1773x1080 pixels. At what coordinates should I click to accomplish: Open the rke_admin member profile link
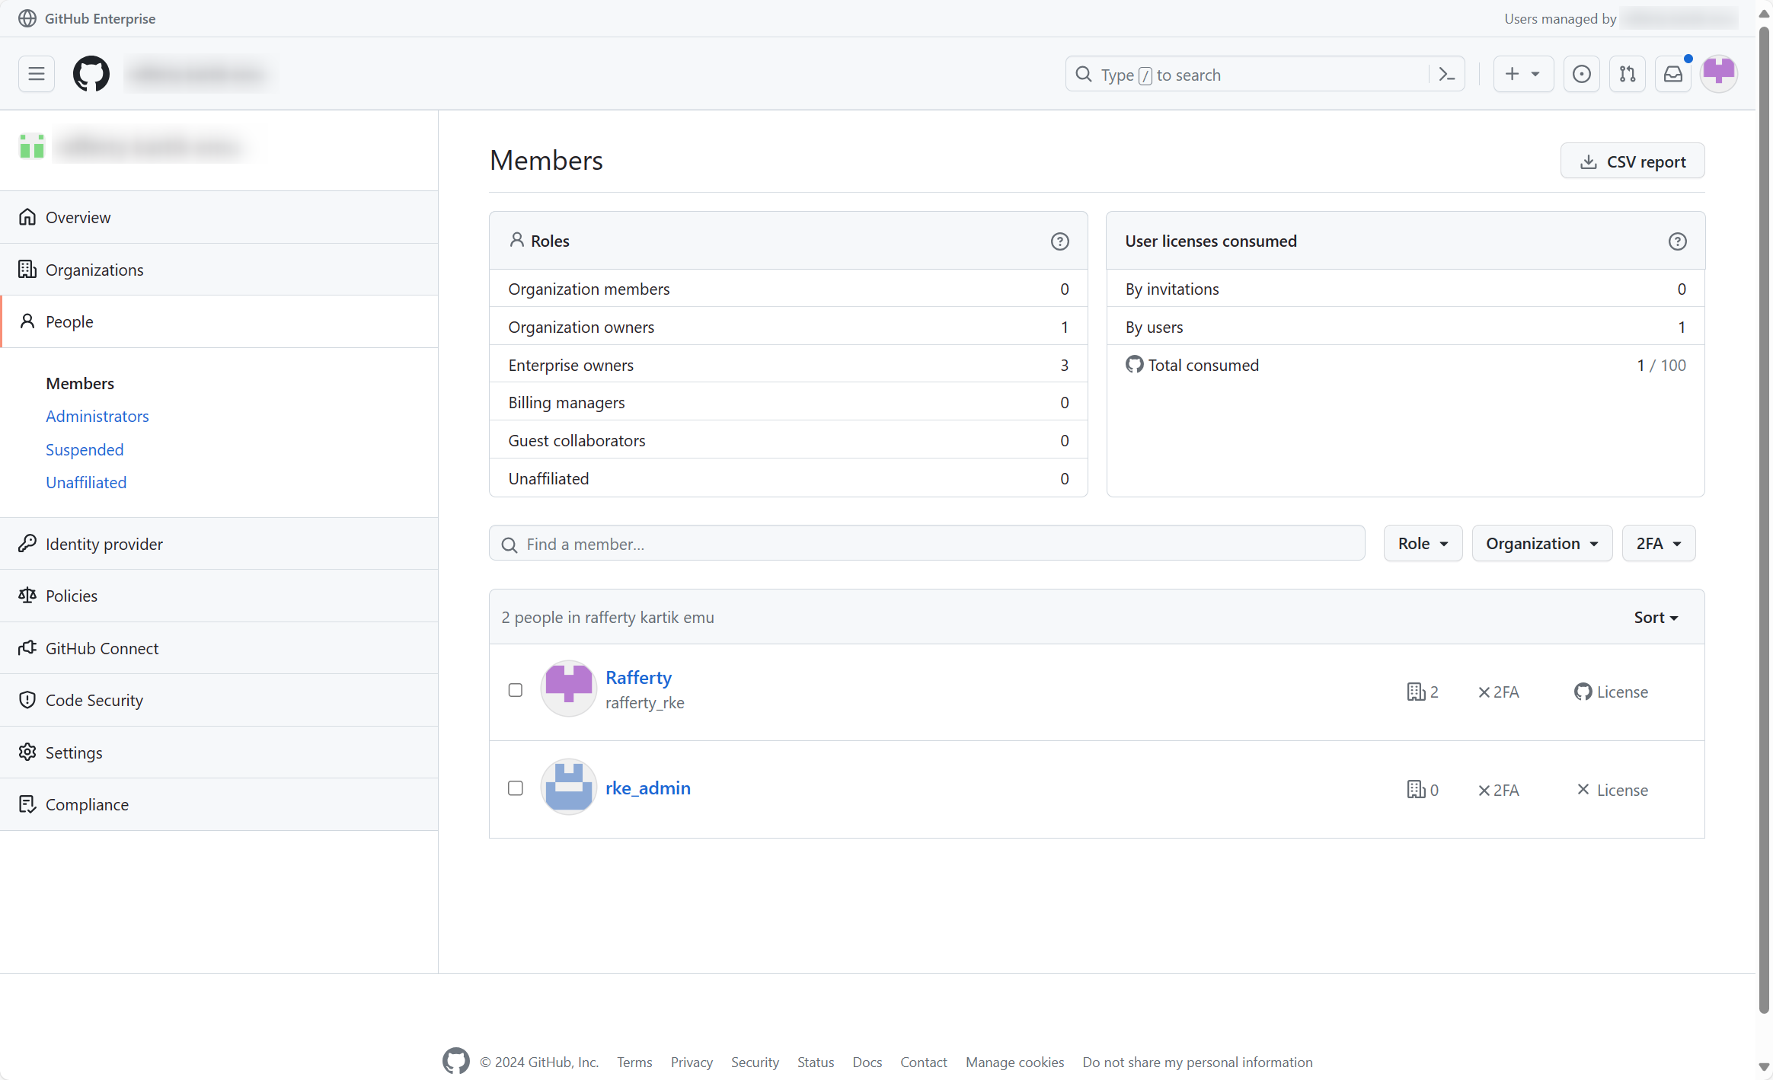pos(648,788)
